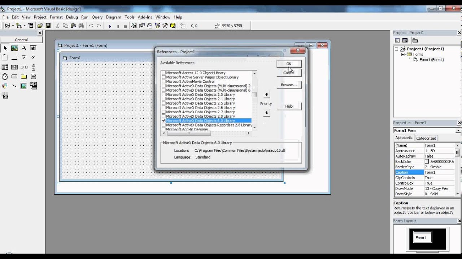Switch to the Categorized properties tab
Screen dimensions: 462x259
(x=426, y=138)
